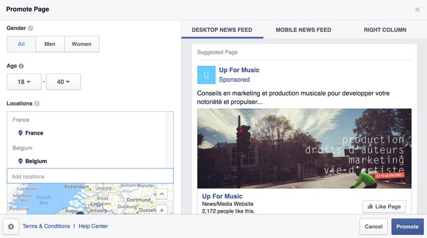The image size is (427, 238).
Task: Click the Gender info icon
Action: pyautogui.click(x=30, y=28)
